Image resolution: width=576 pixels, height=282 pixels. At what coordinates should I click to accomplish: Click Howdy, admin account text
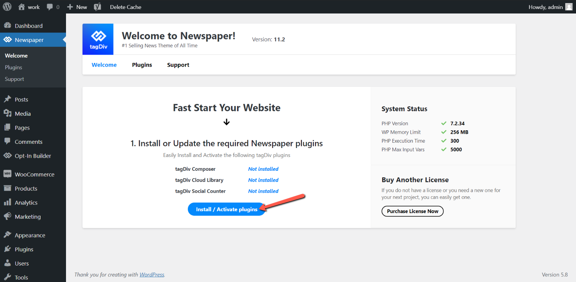coord(546,7)
